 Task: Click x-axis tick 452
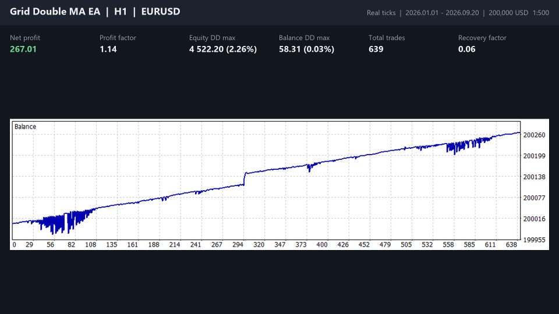[364, 245]
